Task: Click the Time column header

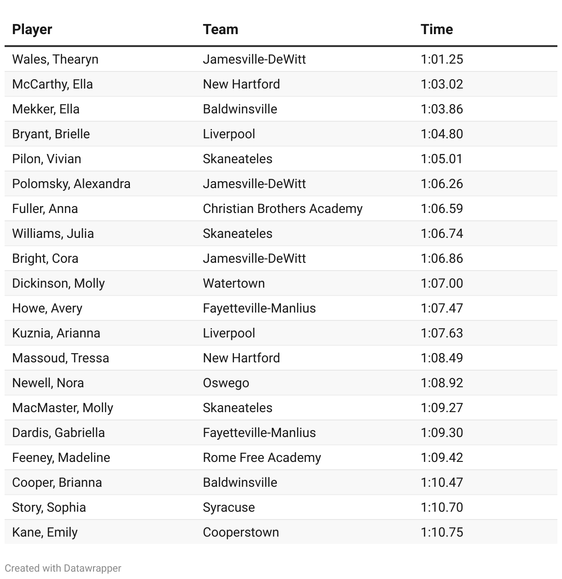Action: click(x=437, y=30)
